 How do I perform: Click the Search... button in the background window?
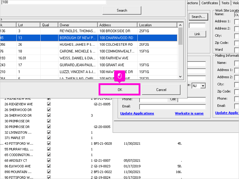[x=198, y=17]
